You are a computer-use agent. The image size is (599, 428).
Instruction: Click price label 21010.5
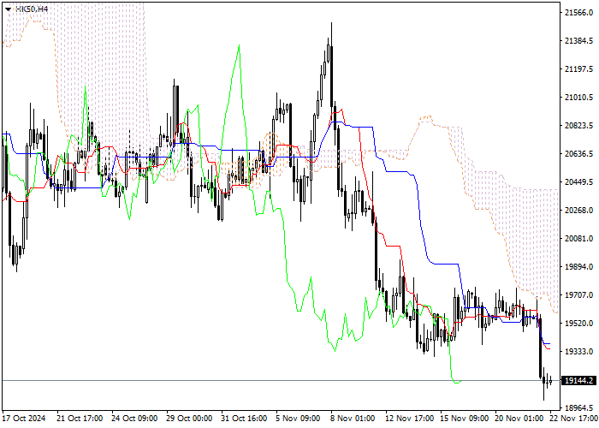pyautogui.click(x=578, y=98)
